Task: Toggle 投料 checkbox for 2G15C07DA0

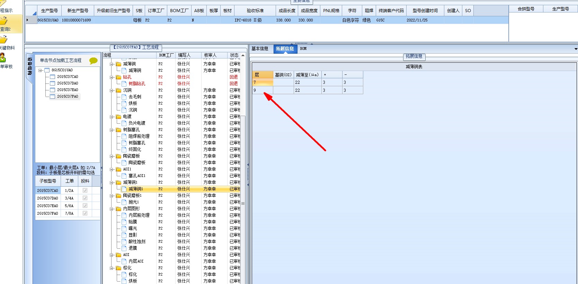Action: point(85,198)
